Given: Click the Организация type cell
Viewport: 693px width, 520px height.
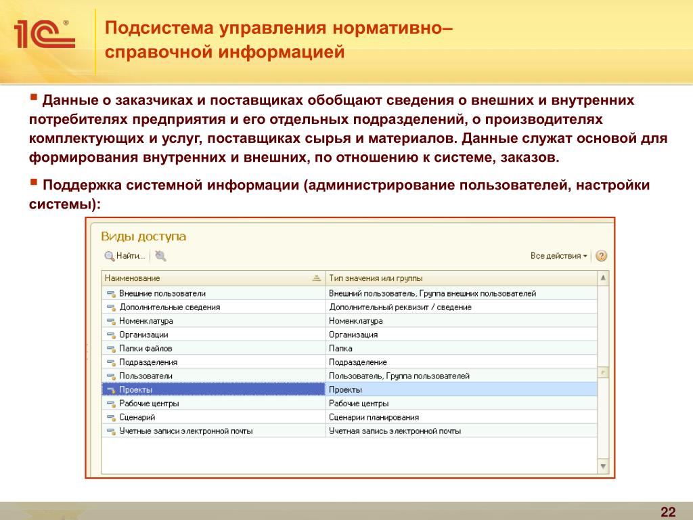Looking at the screenshot, I should [x=462, y=334].
